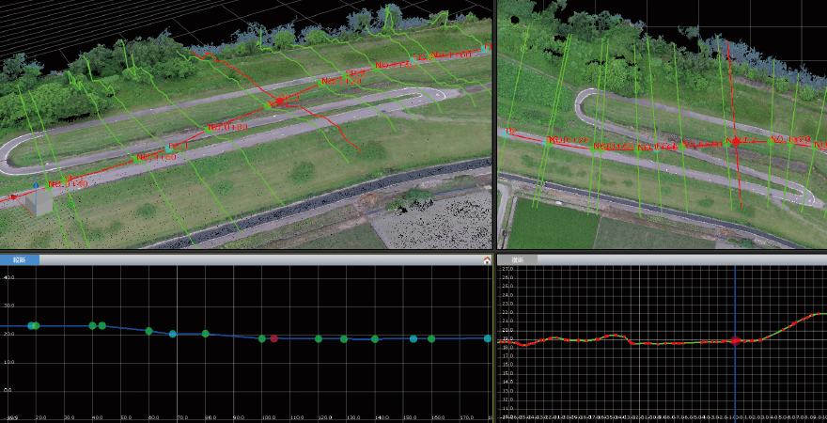Click the cyan BP start point in top-down view

[505, 133]
